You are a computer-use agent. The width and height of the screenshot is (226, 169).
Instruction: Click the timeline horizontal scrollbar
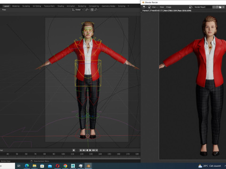pyautogui.click(x=70, y=158)
